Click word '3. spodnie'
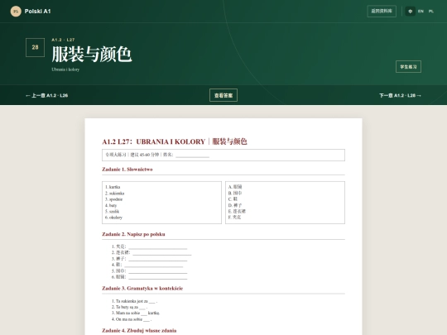Image resolution: width=447 pixels, height=335 pixels. click(113, 199)
